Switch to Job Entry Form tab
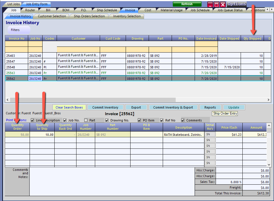Screen dimensions: 274x201 (37, 4)
